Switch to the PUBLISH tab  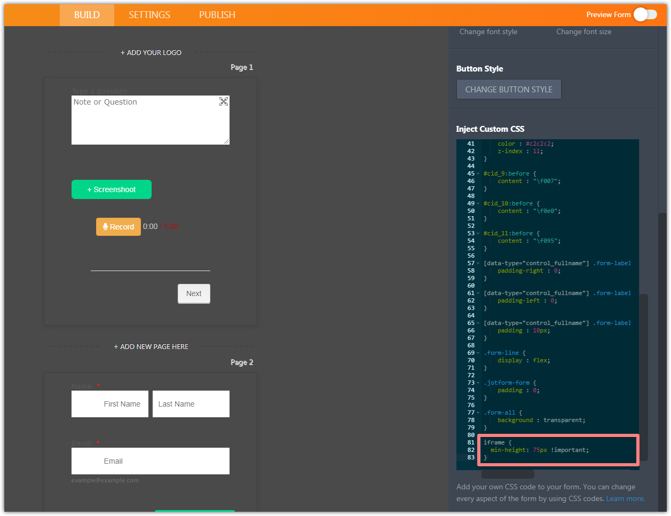pyautogui.click(x=217, y=15)
